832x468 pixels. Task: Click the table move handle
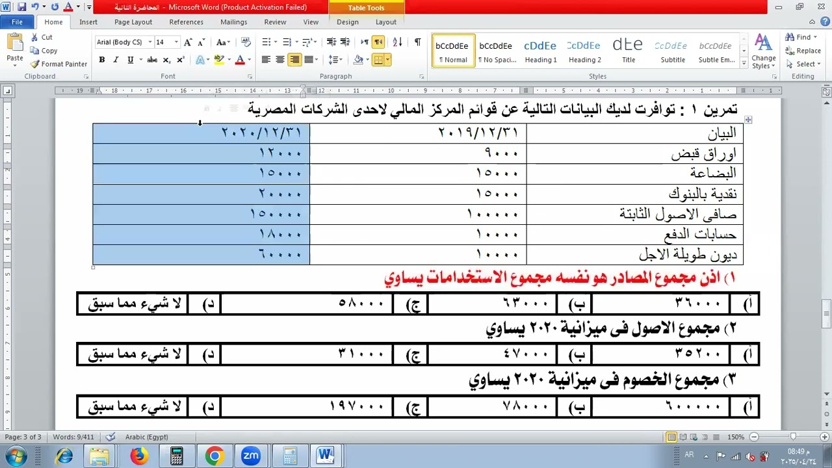click(749, 120)
